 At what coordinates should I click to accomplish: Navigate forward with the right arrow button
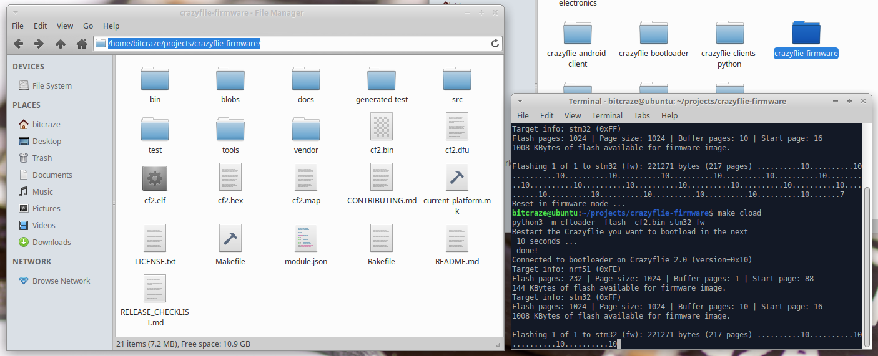coord(39,44)
